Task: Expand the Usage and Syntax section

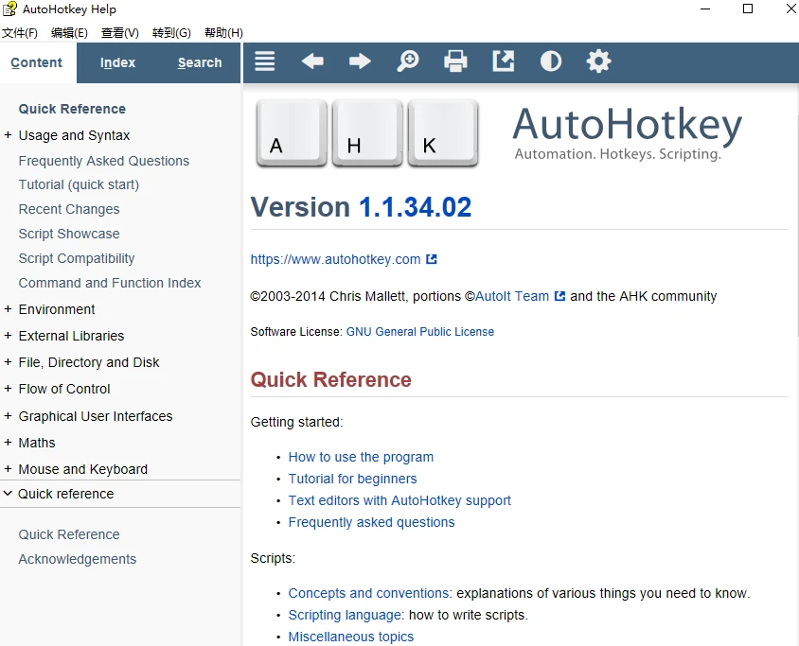Action: tap(9, 135)
